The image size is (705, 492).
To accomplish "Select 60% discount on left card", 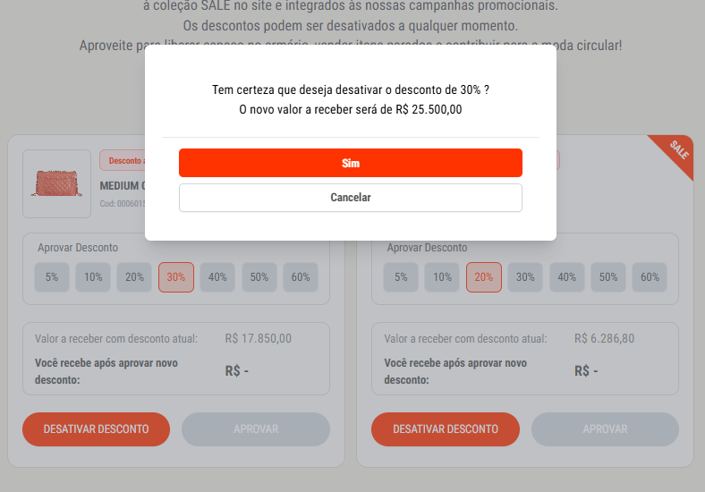I will pos(301,277).
